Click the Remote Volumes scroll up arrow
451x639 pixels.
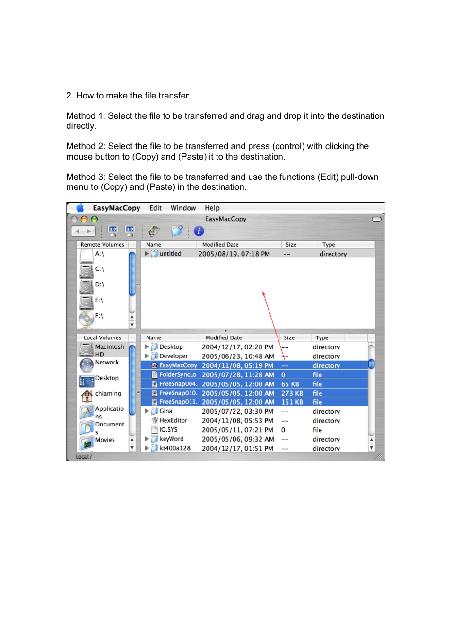(x=132, y=317)
